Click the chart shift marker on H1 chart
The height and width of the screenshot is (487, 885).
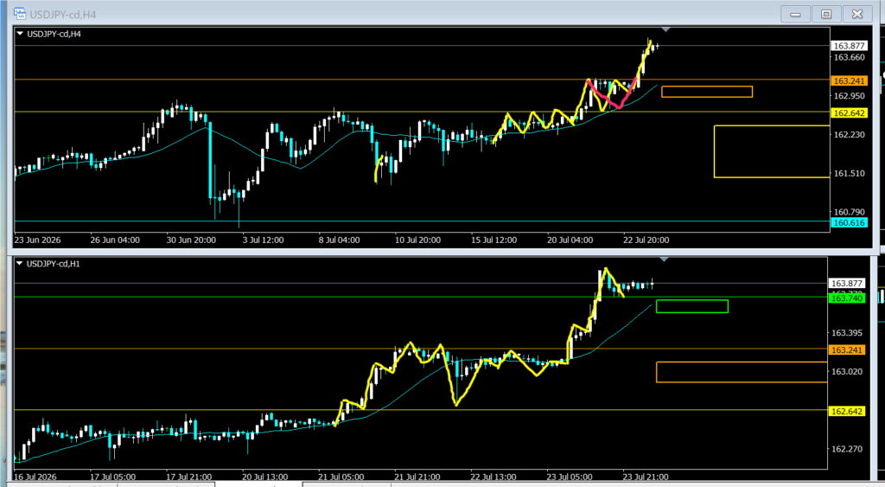(665, 260)
